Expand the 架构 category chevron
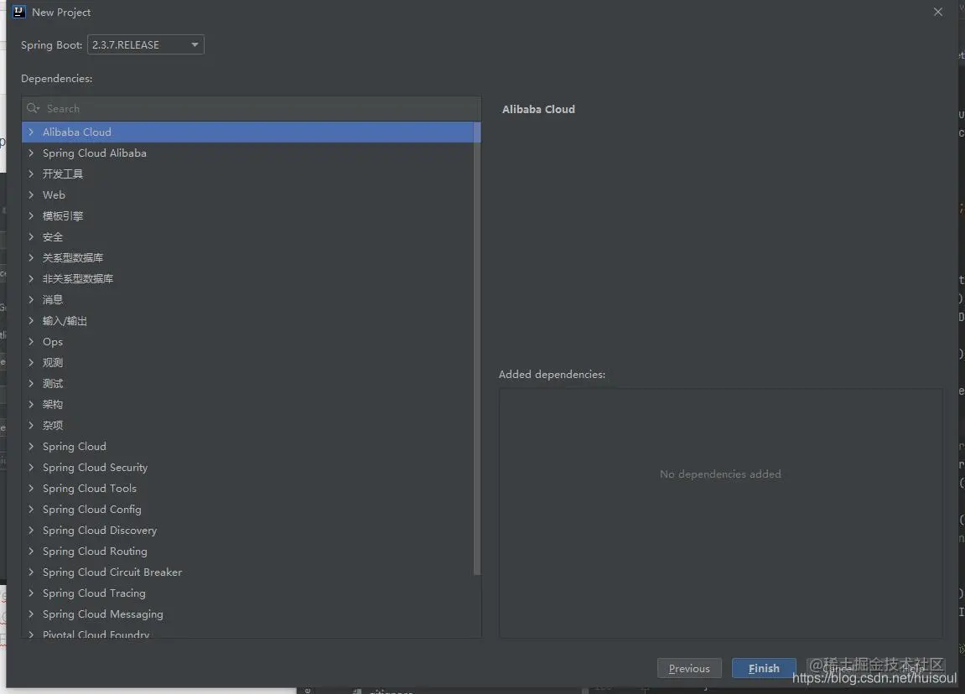The width and height of the screenshot is (965, 694). click(31, 404)
